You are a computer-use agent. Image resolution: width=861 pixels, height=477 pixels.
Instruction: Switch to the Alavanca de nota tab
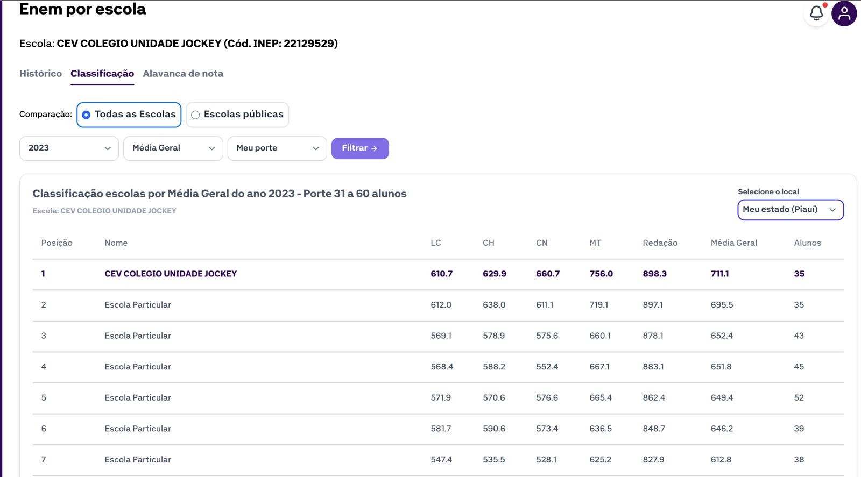183,74
